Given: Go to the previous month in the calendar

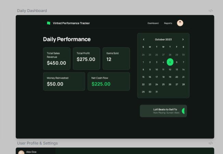Looking at the screenshot, I should click(x=144, y=40).
